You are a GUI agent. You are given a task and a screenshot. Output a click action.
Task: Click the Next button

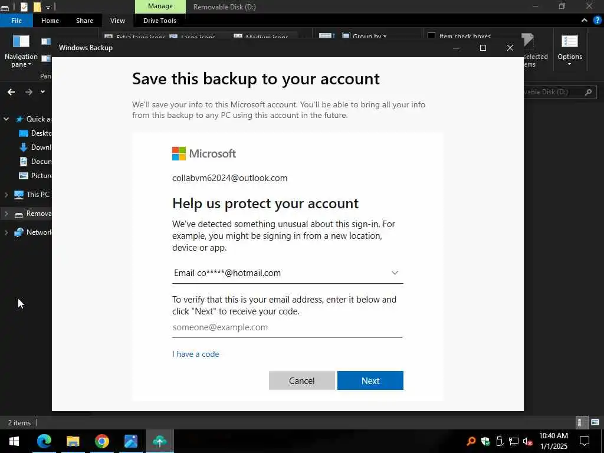pyautogui.click(x=370, y=380)
